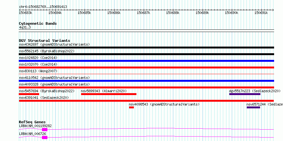Select the short red bar under nsv5457694
The height and width of the screenshot is (141, 283).
point(29,94)
